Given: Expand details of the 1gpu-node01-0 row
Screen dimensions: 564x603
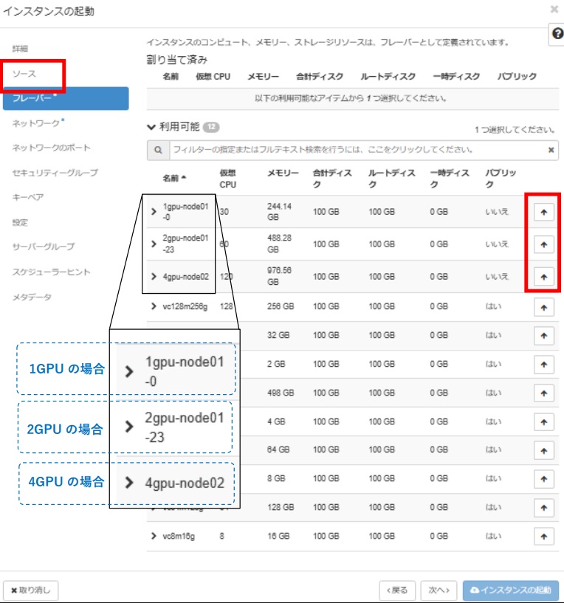Looking at the screenshot, I should [x=154, y=212].
